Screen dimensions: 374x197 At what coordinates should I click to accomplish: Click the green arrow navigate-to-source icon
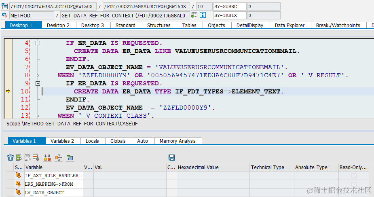pos(194,15)
